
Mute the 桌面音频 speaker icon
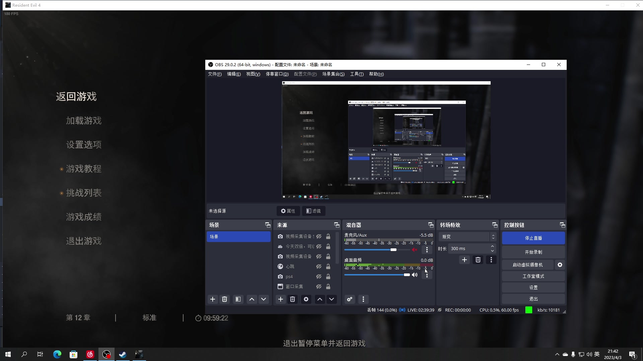(x=415, y=275)
